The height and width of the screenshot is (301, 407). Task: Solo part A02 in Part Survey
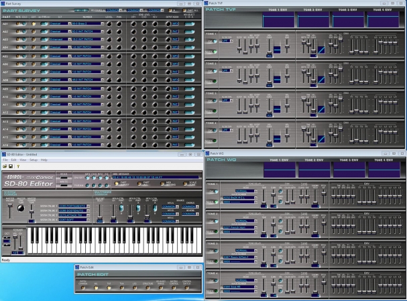(x=24, y=32)
